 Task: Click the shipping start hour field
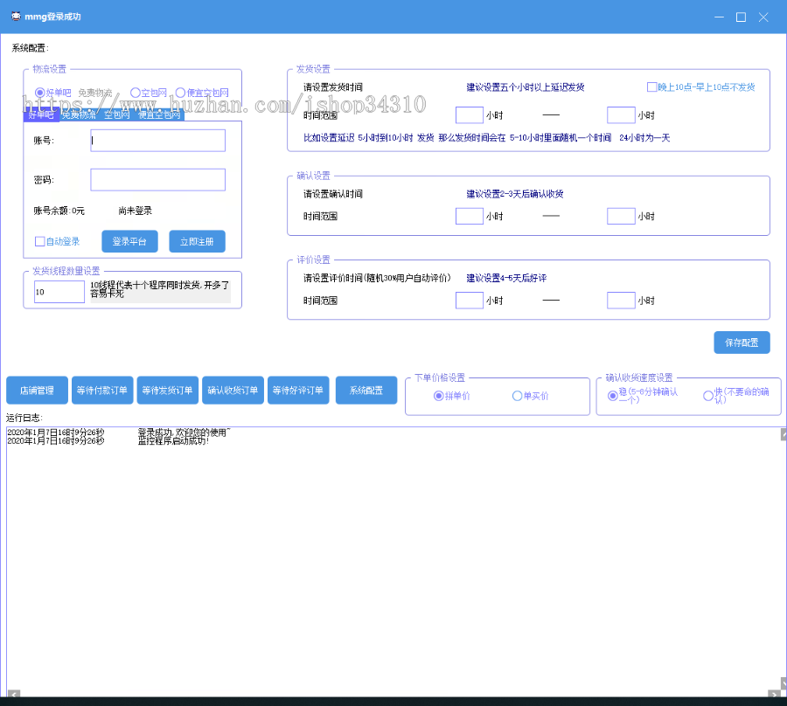[470, 115]
